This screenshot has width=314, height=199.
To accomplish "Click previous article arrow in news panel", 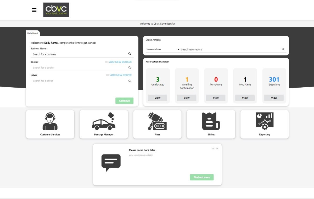I will tap(213, 148).
